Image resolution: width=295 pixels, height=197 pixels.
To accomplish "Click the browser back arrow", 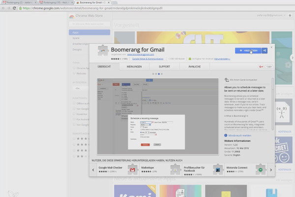I will [3, 8].
